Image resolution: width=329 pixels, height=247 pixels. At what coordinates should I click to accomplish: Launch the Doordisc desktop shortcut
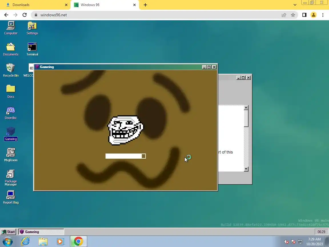click(11, 113)
